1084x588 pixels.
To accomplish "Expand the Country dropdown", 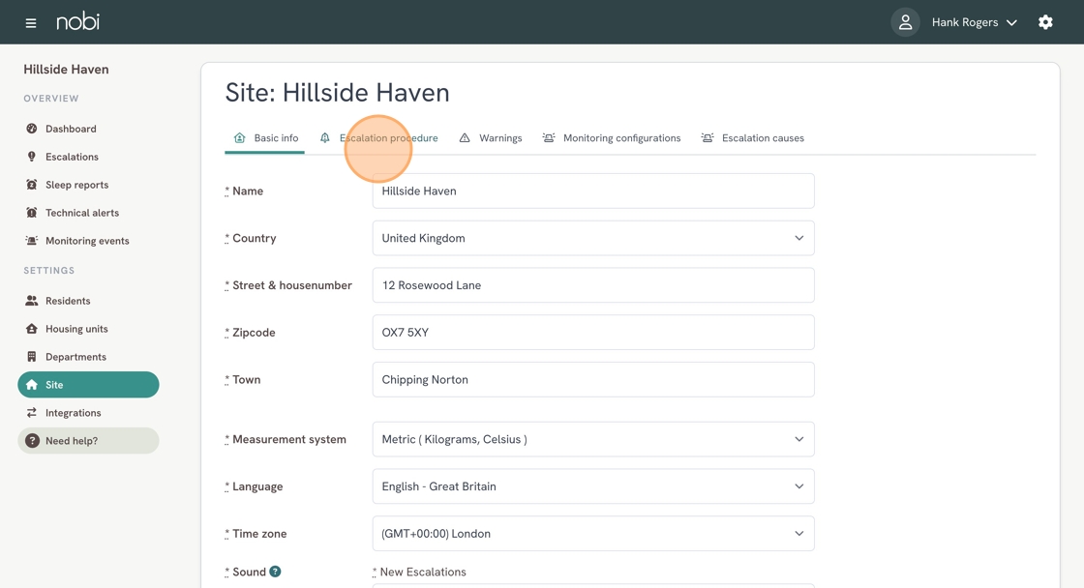I will coord(592,238).
